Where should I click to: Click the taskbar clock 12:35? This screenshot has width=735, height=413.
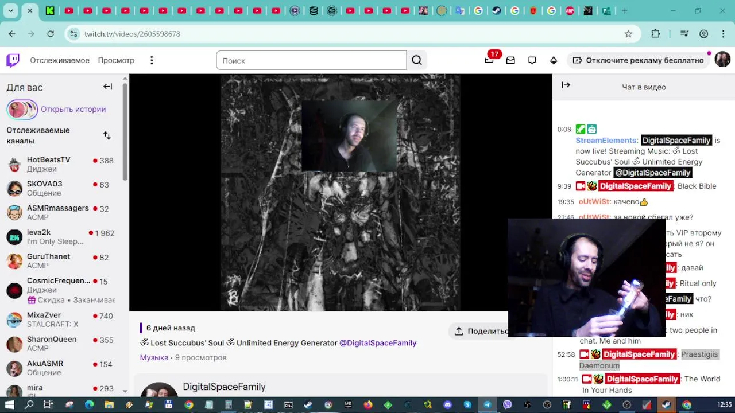tap(724, 404)
